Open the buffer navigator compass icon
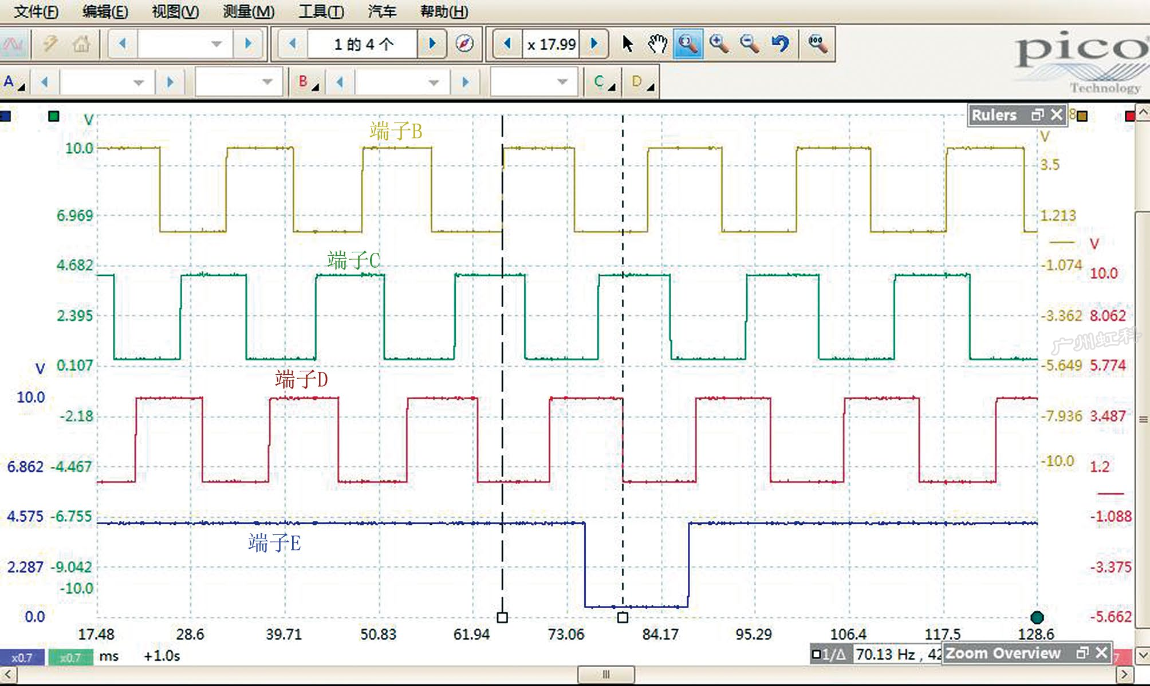Image resolution: width=1150 pixels, height=686 pixels. pyautogui.click(x=464, y=44)
